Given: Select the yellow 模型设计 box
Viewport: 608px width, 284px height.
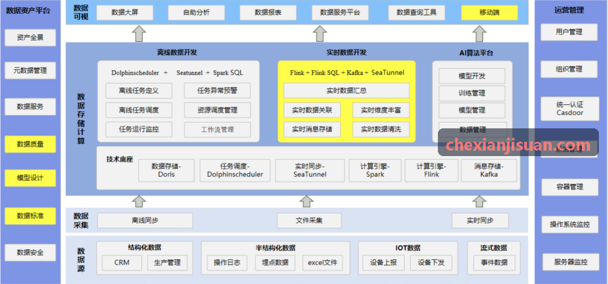Looking at the screenshot, I should [30, 178].
